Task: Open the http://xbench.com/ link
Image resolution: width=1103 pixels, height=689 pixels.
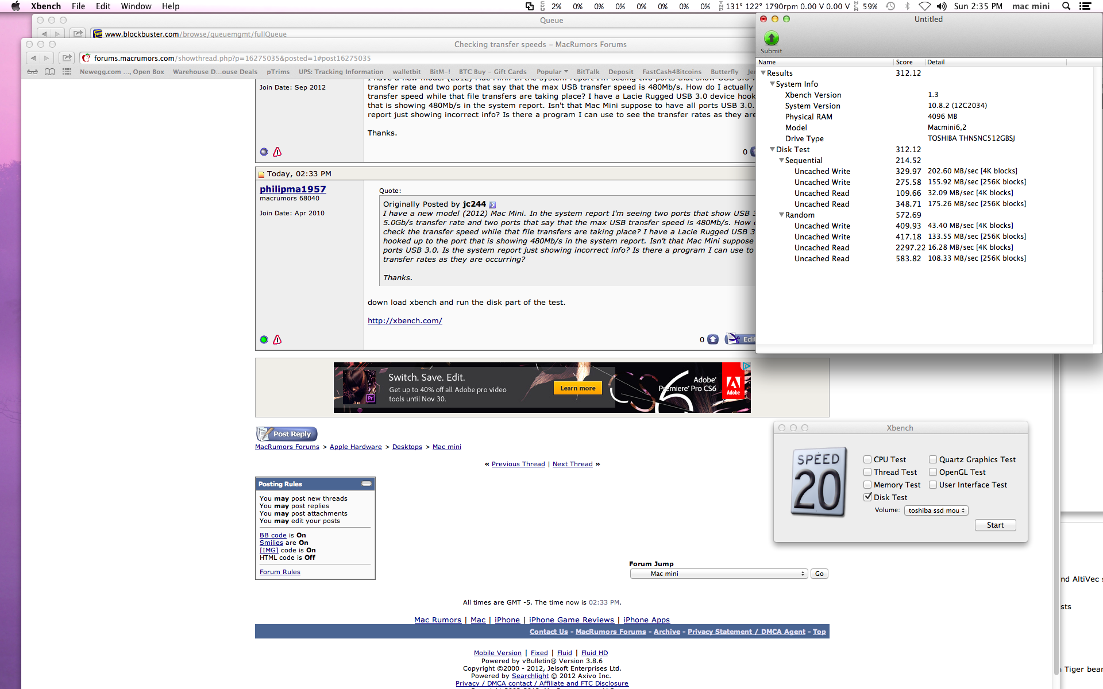Action: (x=404, y=321)
